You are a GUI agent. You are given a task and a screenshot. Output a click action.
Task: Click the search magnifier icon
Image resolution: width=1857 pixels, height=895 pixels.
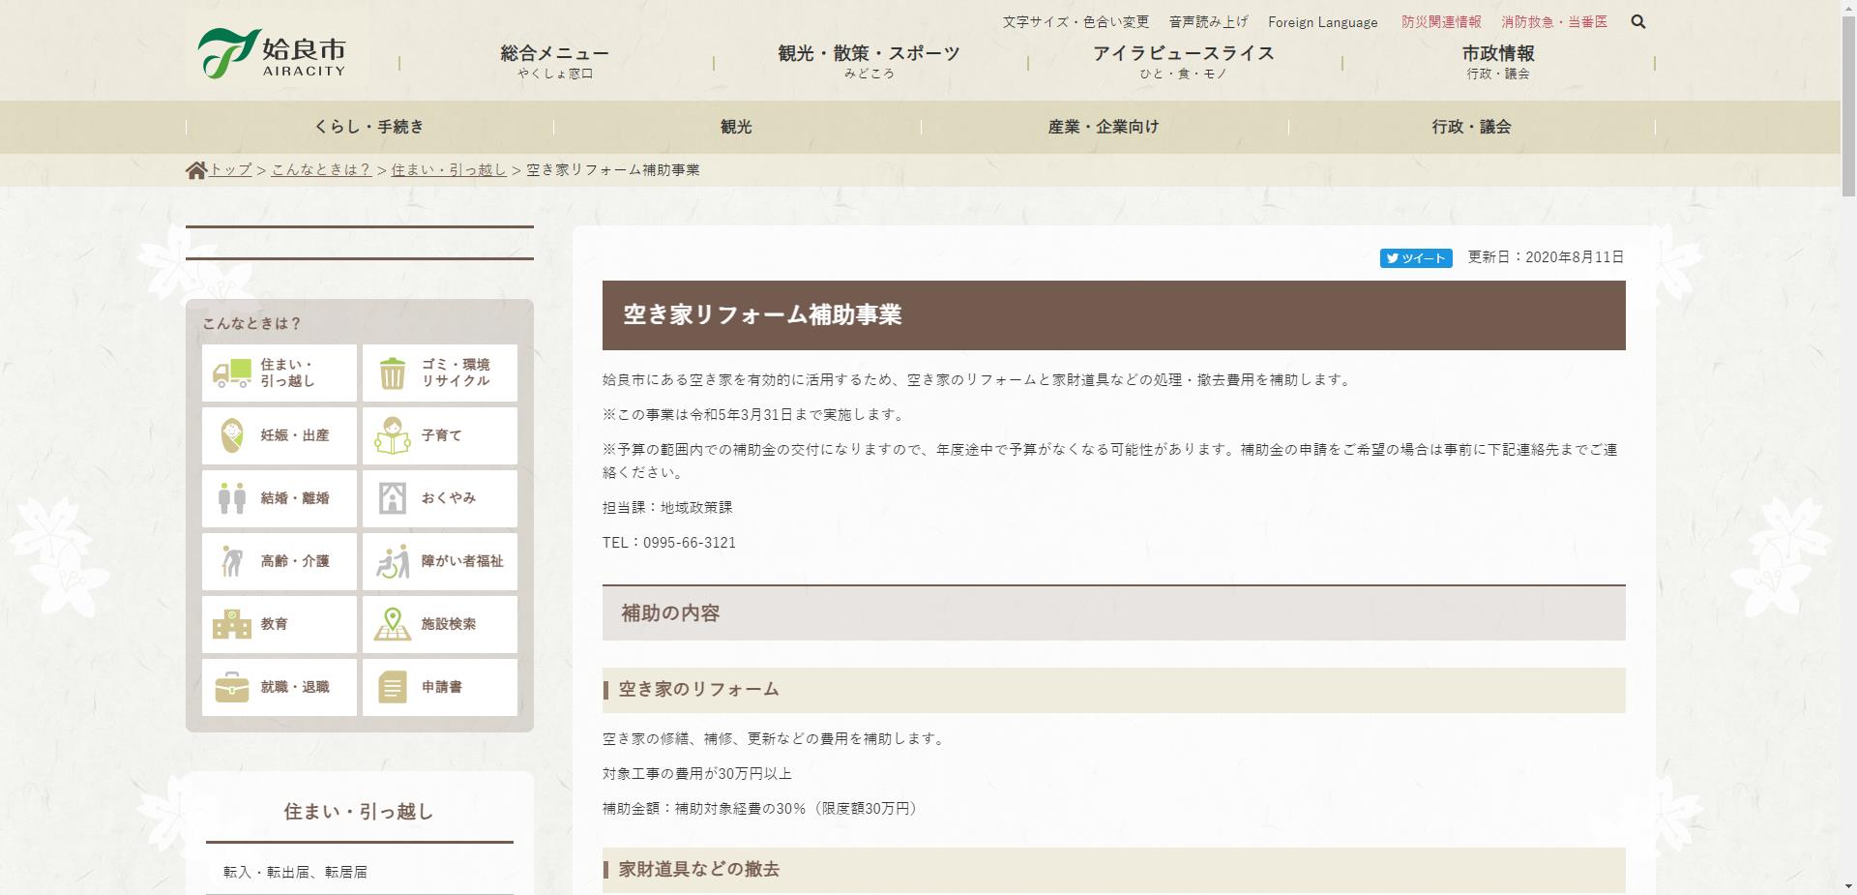coord(1638,21)
